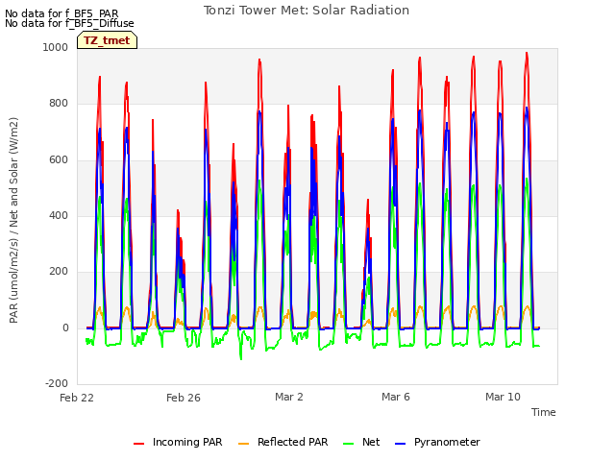
Task: Click the Net legend label
Action: click(x=371, y=442)
